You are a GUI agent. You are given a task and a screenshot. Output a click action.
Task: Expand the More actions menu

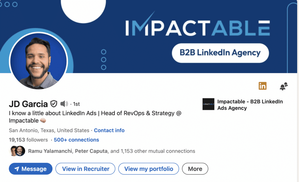tap(195, 169)
